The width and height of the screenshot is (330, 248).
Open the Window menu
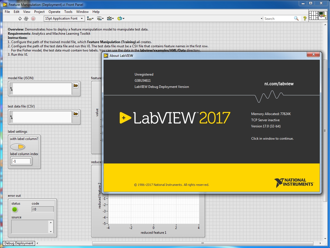click(x=82, y=12)
